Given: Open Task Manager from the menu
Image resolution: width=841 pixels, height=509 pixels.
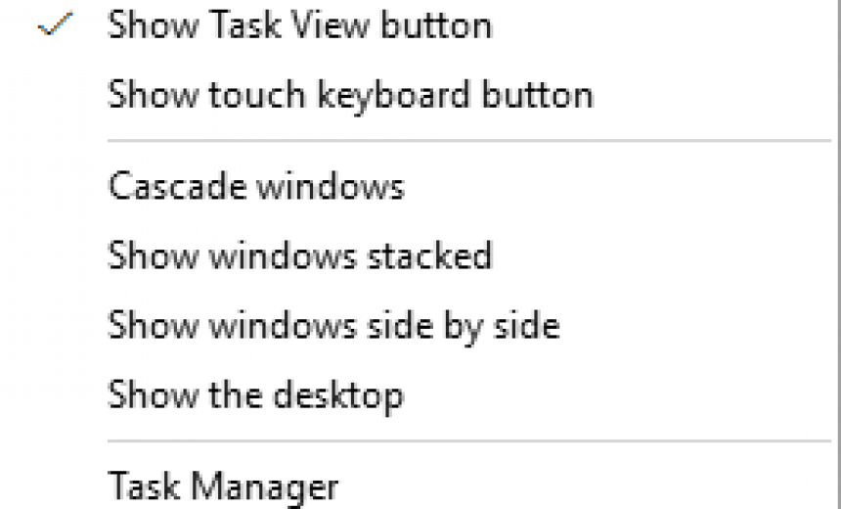Looking at the screenshot, I should pos(223,486).
